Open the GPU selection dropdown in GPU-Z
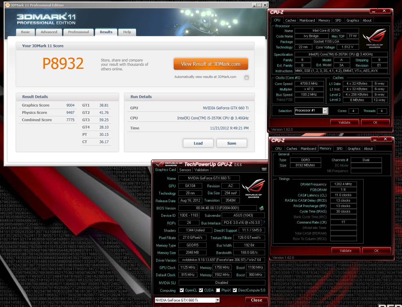The width and height of the screenshot is (402, 307). point(217,300)
